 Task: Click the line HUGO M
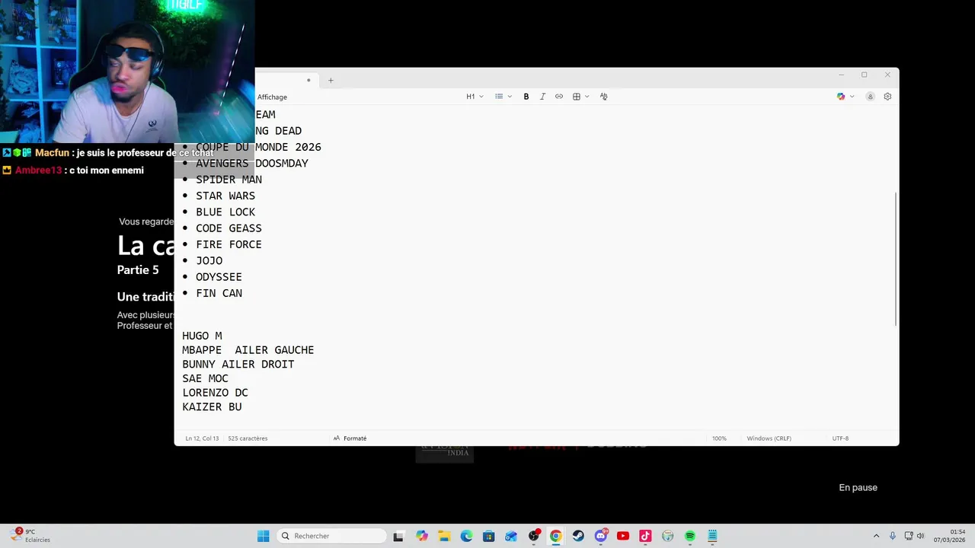[x=202, y=336]
